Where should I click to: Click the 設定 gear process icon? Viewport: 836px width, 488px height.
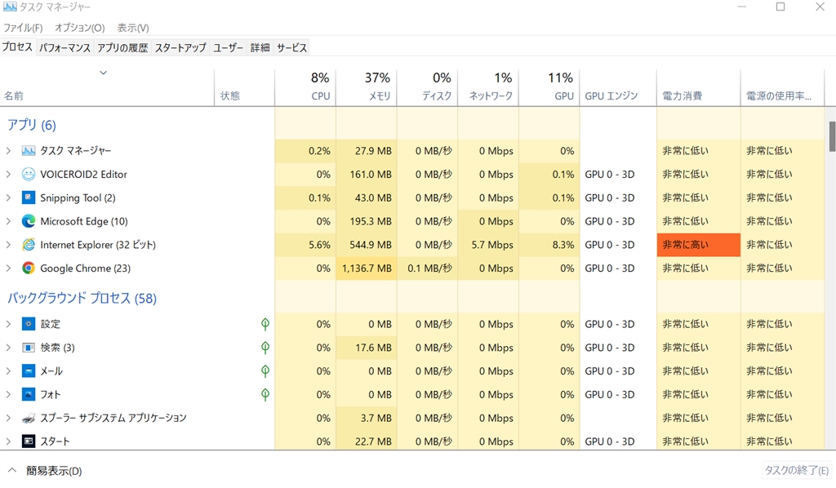tap(29, 324)
